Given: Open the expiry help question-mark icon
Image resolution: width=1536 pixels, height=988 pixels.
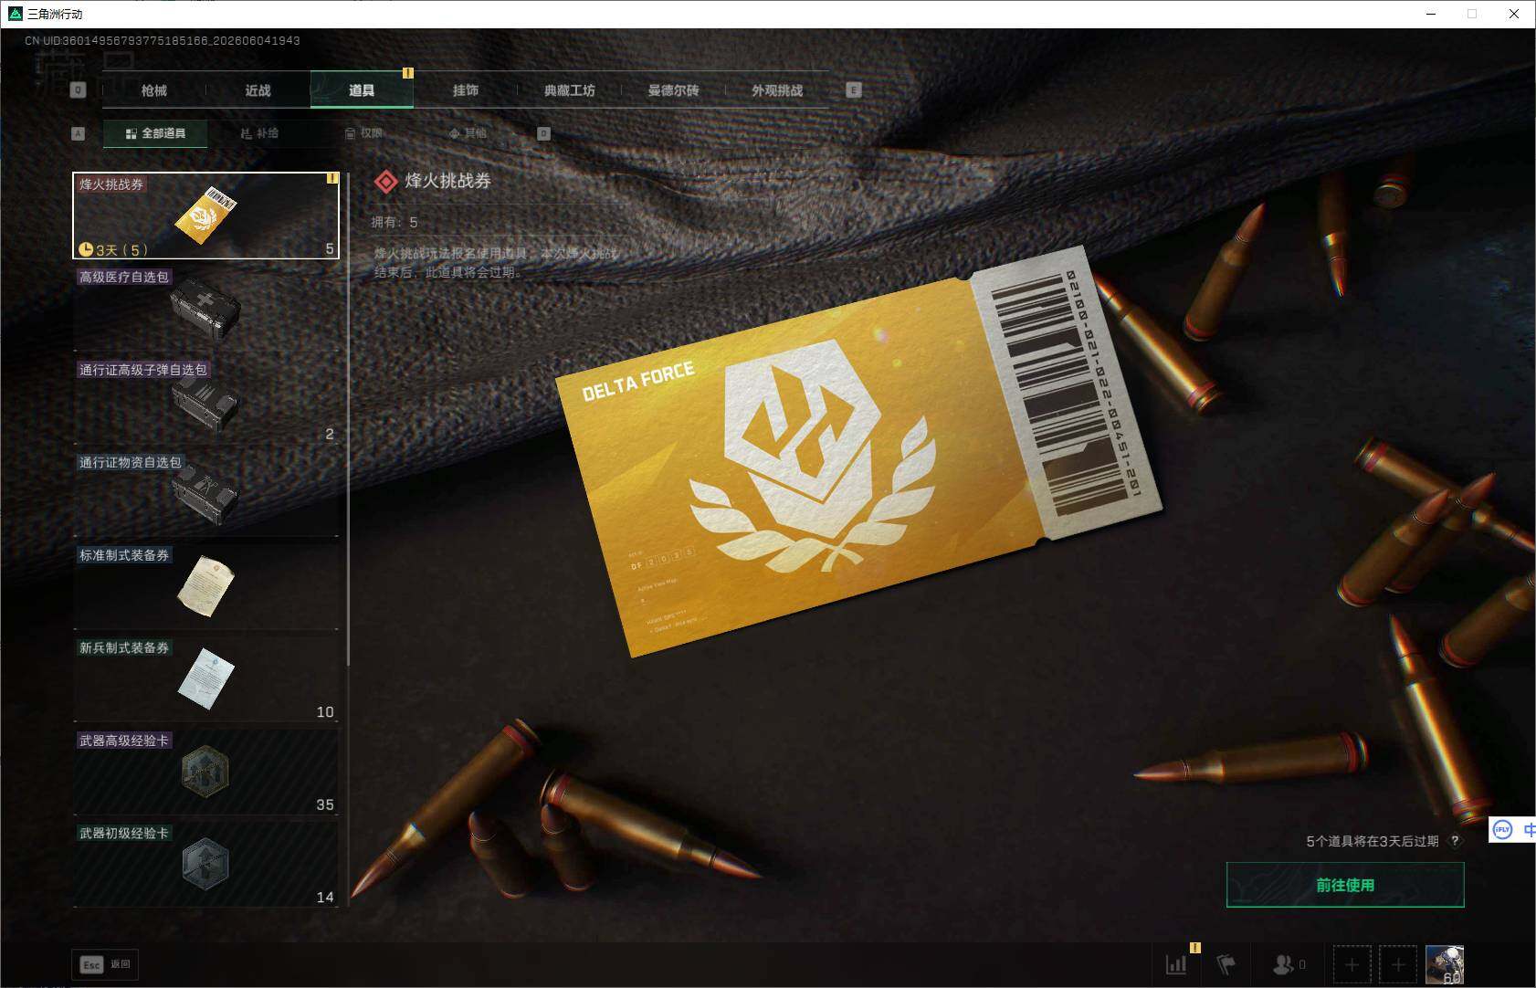Looking at the screenshot, I should pos(1455,841).
